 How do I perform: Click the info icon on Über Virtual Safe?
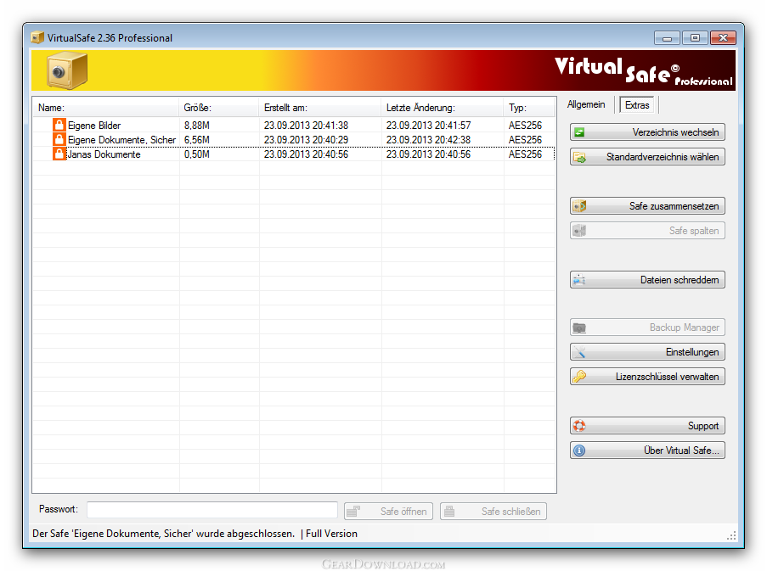[579, 451]
